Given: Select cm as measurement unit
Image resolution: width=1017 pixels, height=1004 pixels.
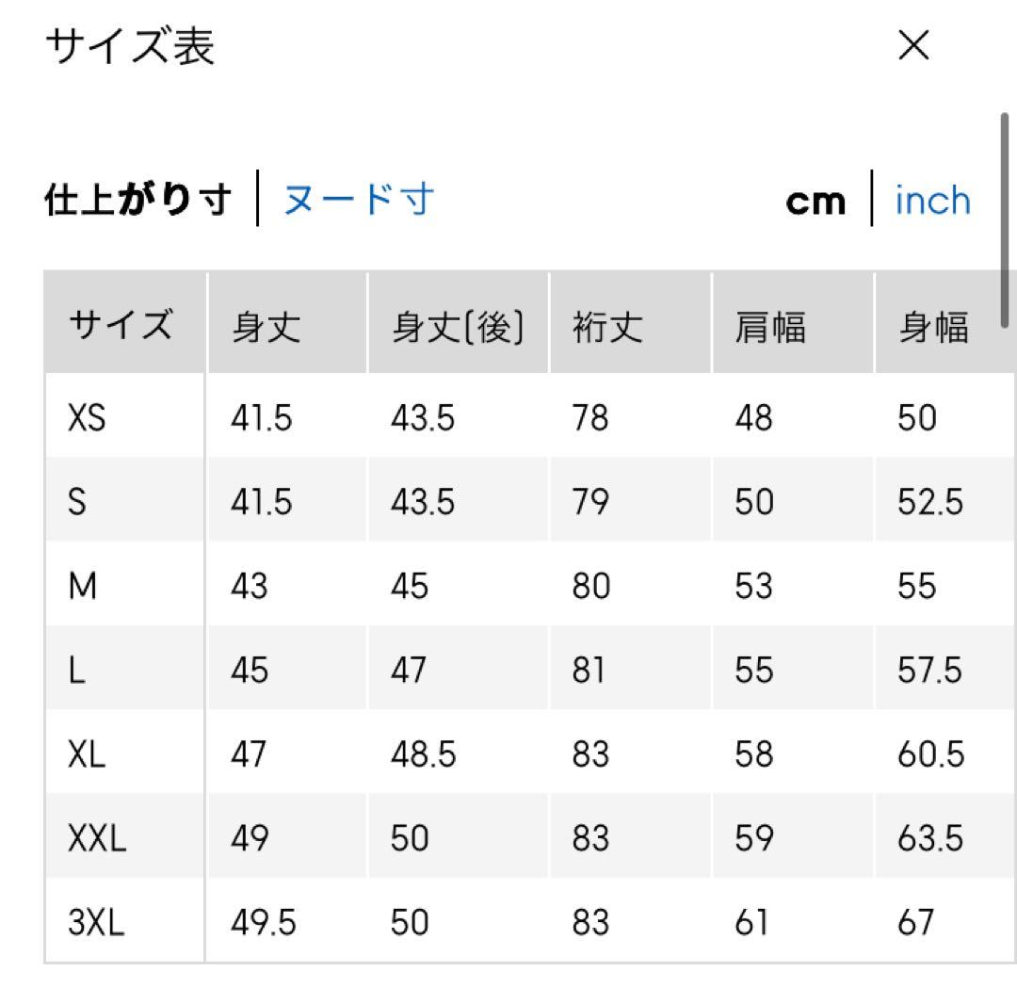Looking at the screenshot, I should click(815, 201).
